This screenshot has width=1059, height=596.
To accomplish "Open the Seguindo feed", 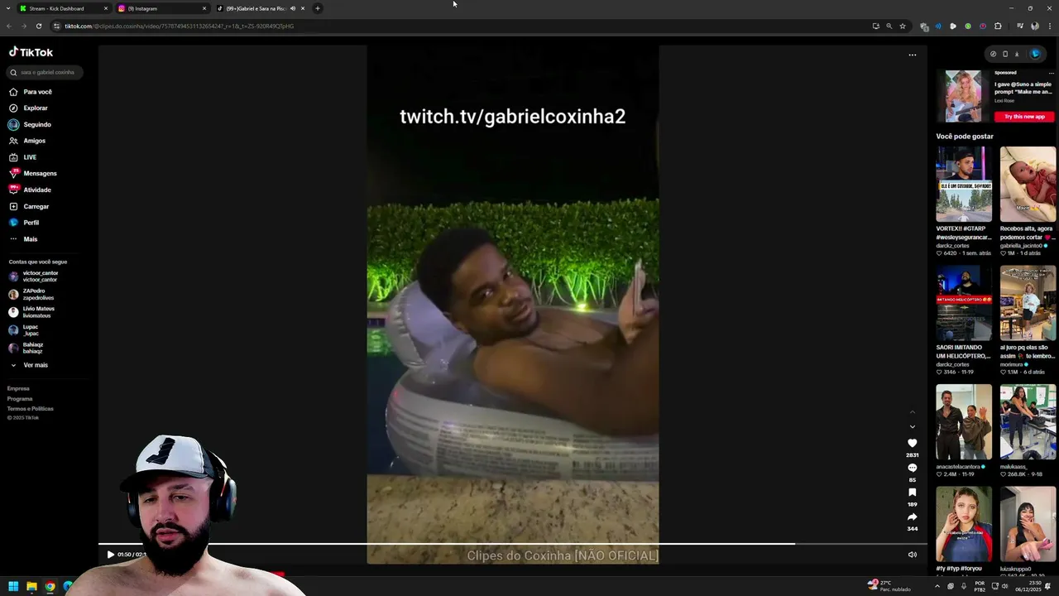I will [x=31, y=124].
